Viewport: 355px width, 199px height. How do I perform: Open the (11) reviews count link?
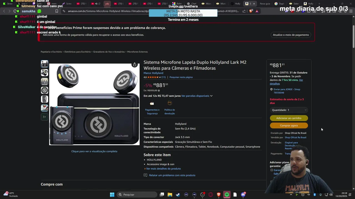pyautogui.click(x=164, y=77)
